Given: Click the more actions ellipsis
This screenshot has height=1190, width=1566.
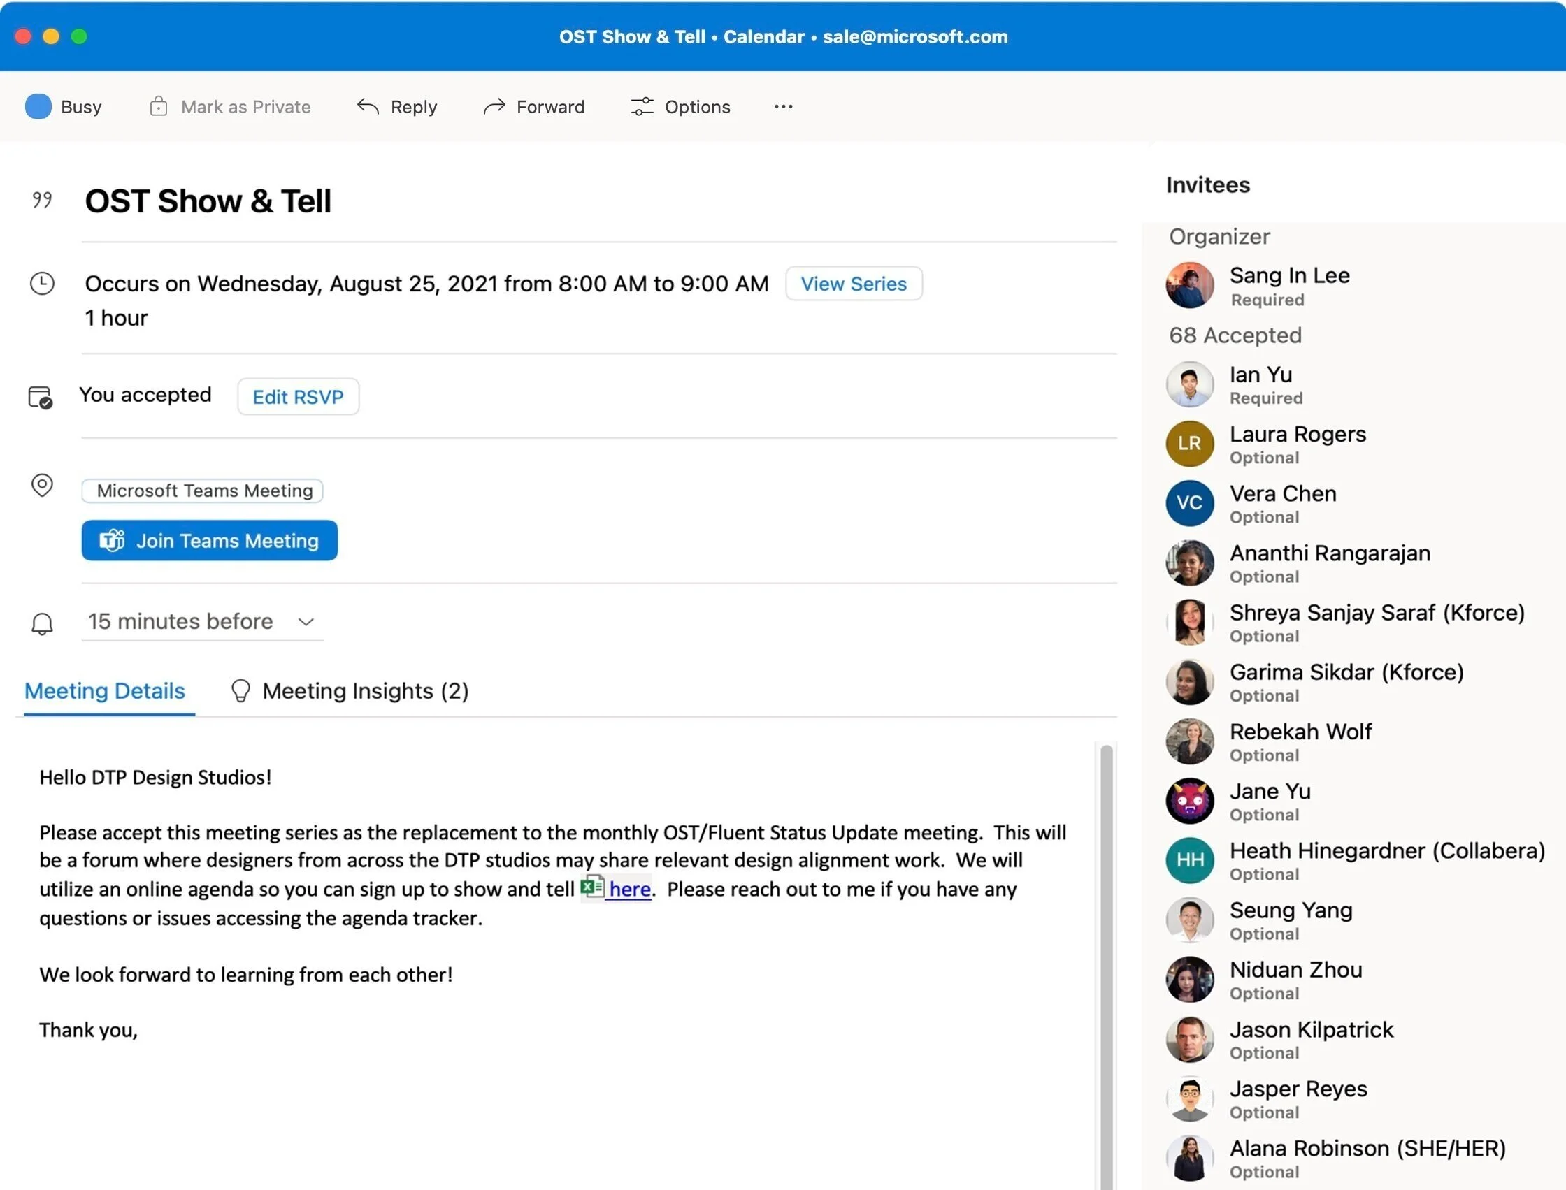Looking at the screenshot, I should coord(783,106).
